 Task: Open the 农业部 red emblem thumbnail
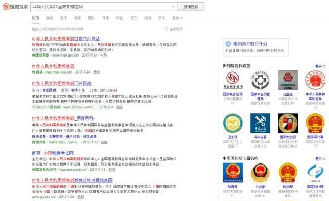point(315,80)
